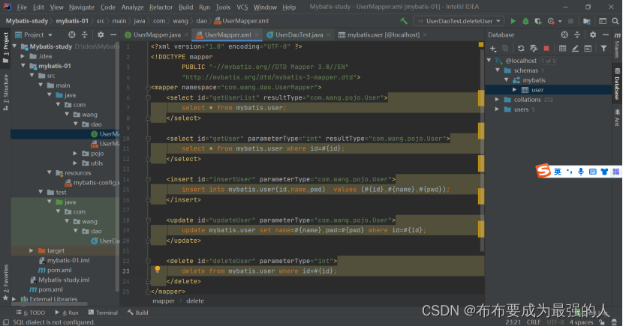Click the 'delete' breadcrumb below the editor

[194, 301]
